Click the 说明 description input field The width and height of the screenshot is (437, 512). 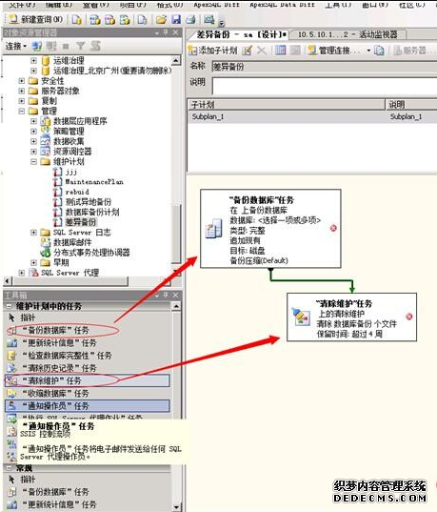pos(324,86)
